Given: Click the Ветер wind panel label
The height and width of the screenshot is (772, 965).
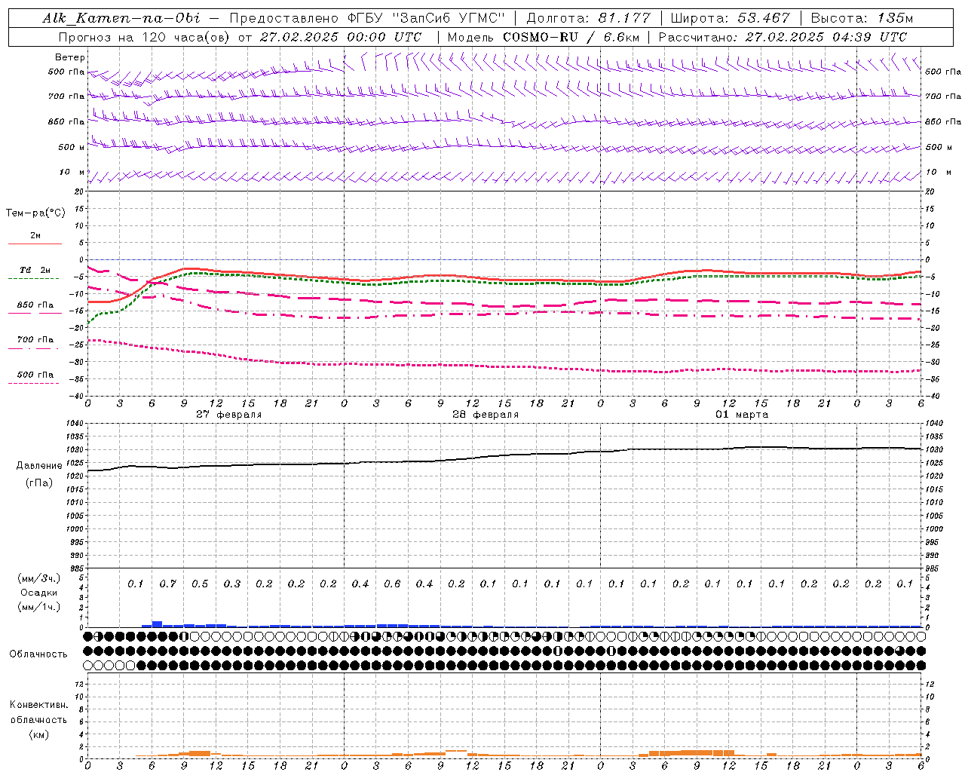Looking at the screenshot, I should point(70,57).
